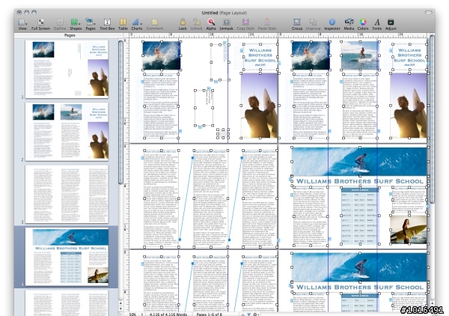This screenshot has height=316, width=449.
Task: Group the selected objects
Action: 297,24
